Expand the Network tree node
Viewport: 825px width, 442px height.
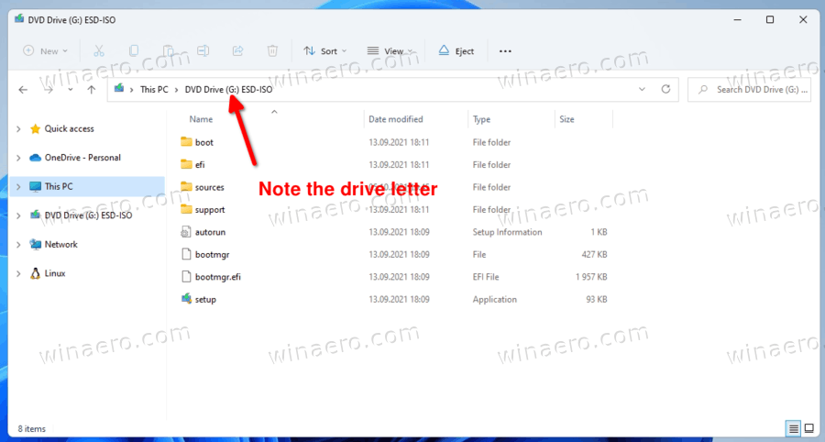(19, 245)
